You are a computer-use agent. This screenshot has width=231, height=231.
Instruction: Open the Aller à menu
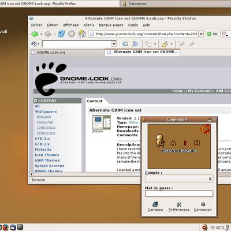point(89,25)
